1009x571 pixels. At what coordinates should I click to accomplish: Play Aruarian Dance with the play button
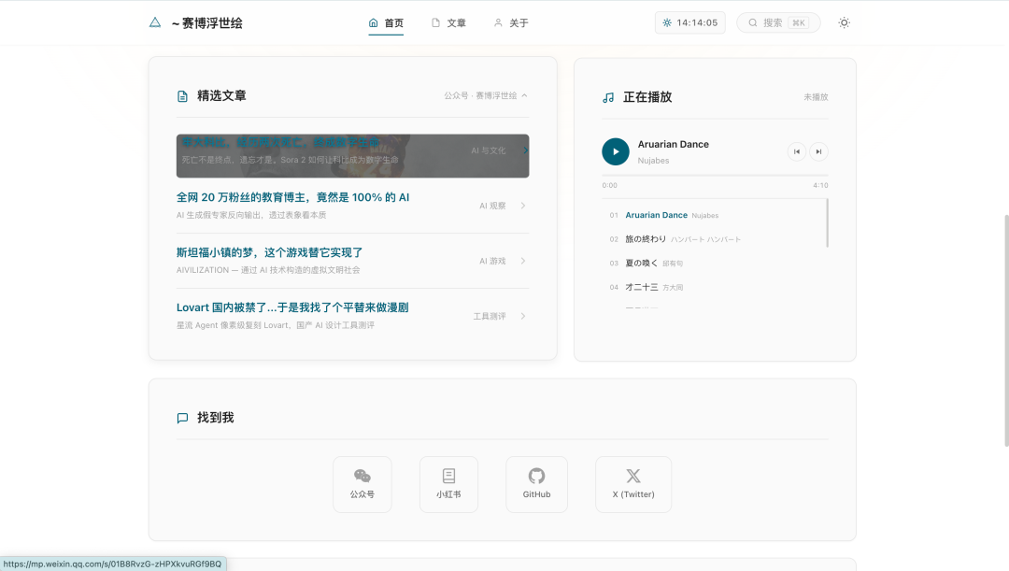[616, 151]
